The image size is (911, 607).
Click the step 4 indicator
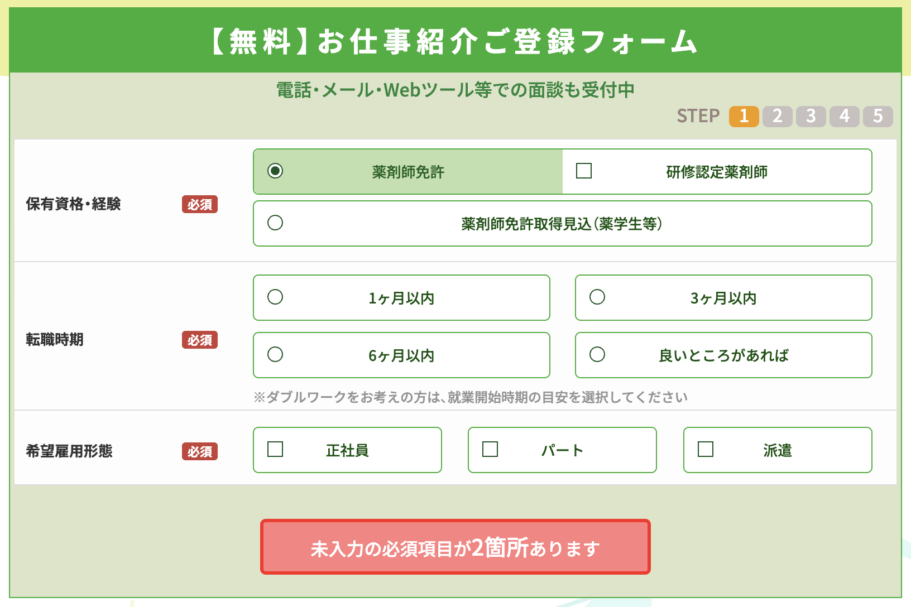[844, 116]
